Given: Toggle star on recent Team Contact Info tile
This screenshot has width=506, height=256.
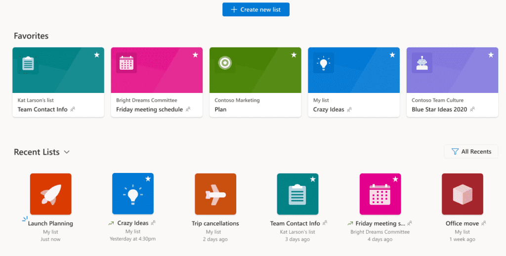Looking at the screenshot, I should point(313,179).
